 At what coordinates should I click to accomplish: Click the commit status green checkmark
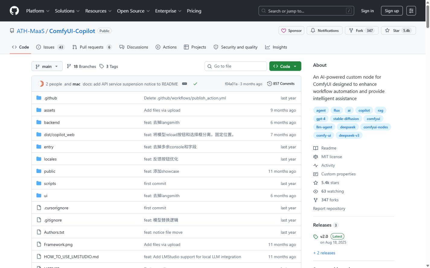pyautogui.click(x=195, y=84)
